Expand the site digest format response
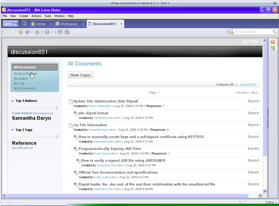The width and height of the screenshot is (279, 206). click(253, 113)
